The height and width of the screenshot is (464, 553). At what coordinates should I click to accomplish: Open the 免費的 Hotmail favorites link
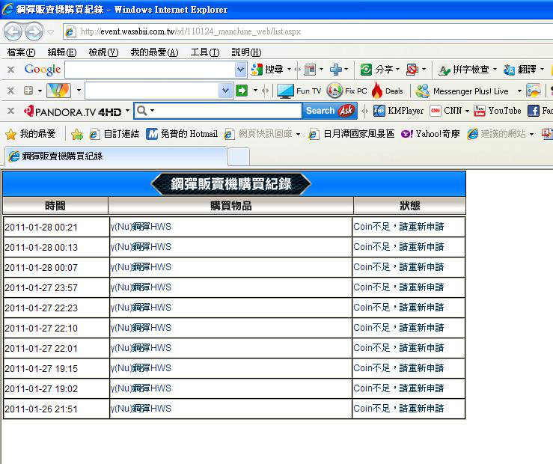pos(181,134)
